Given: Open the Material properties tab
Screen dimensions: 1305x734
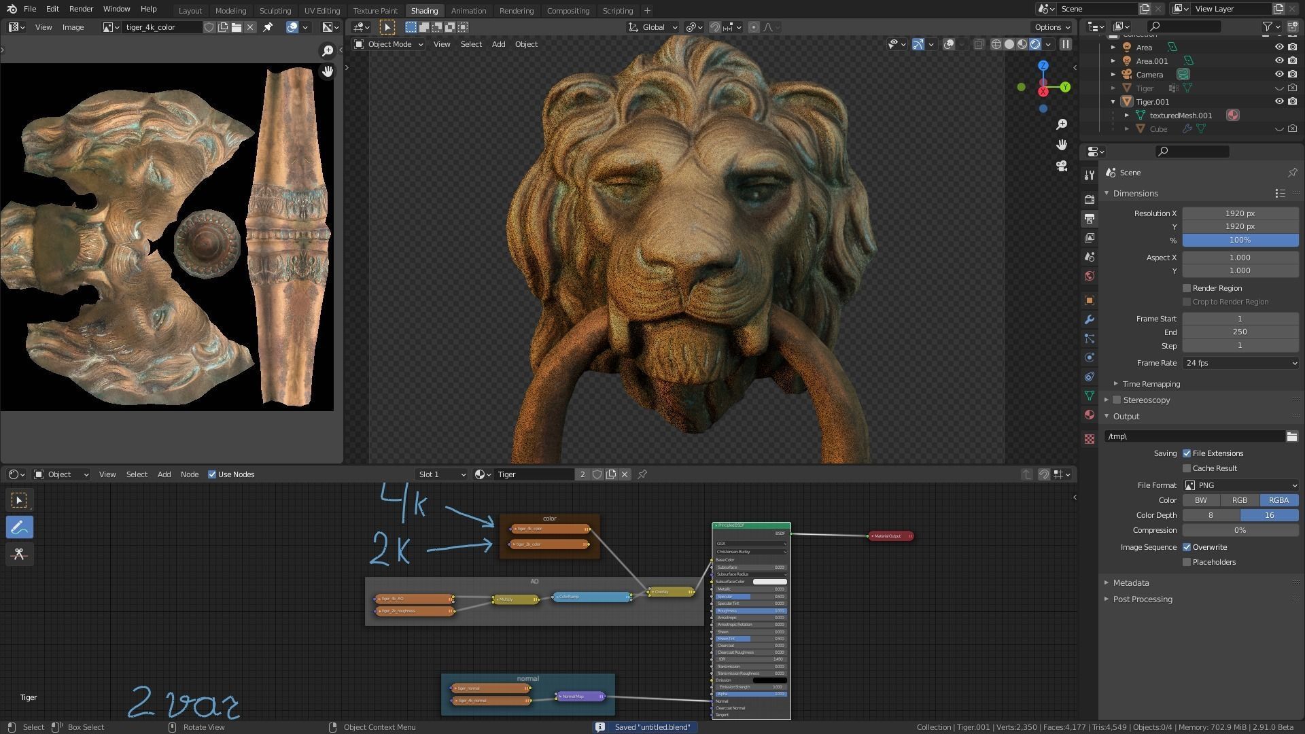Looking at the screenshot, I should coord(1090,415).
